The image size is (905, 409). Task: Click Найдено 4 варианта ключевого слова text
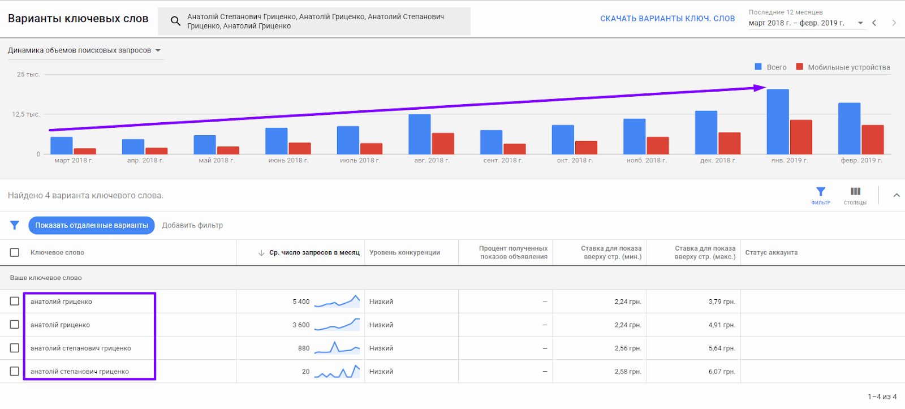click(85, 195)
